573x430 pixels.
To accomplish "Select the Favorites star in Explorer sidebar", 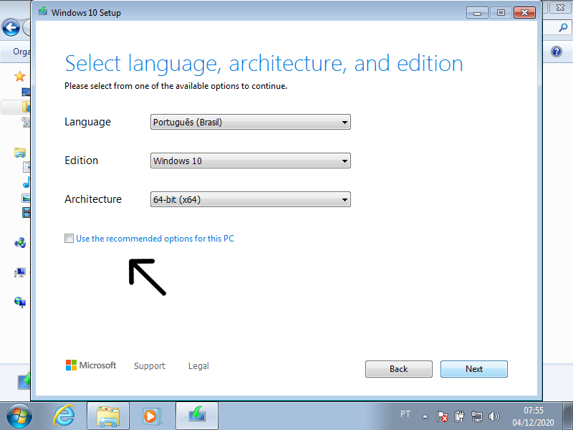I will click(20, 77).
